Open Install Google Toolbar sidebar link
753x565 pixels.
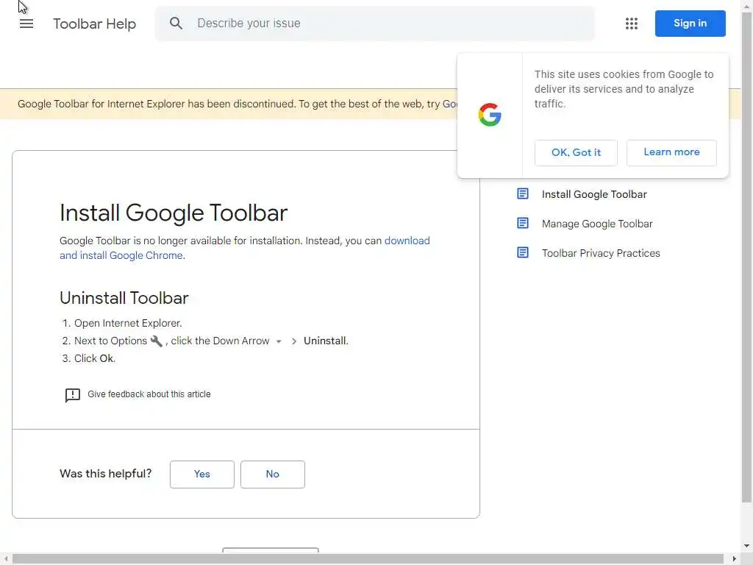[x=594, y=194]
